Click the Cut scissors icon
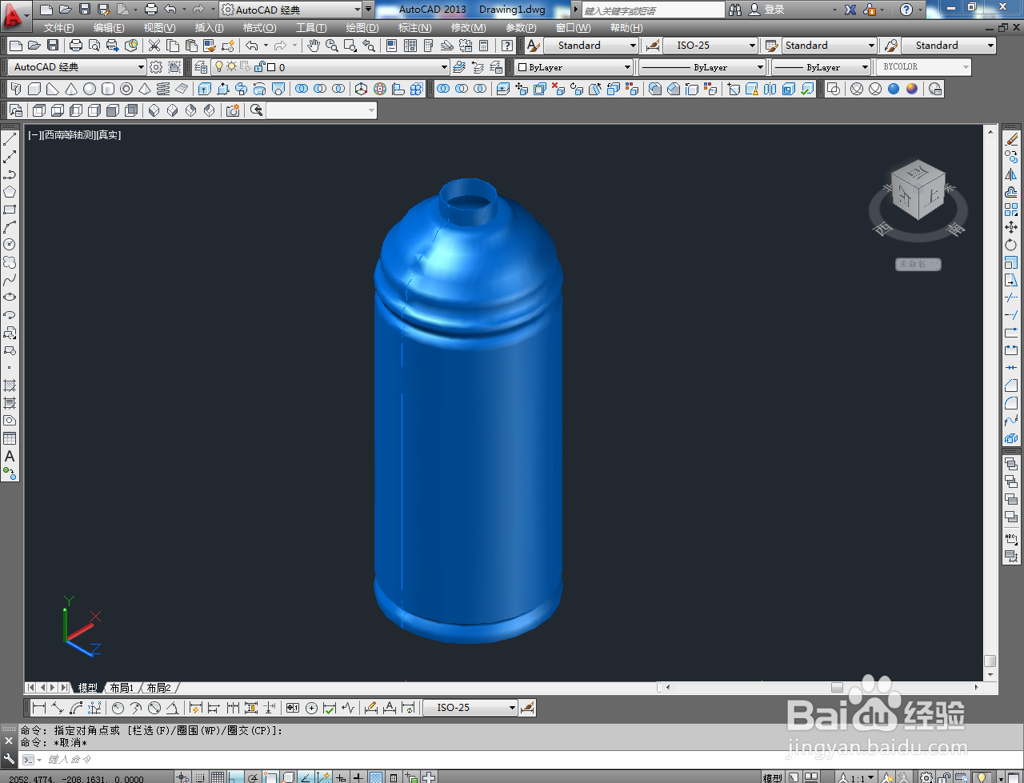 coord(154,46)
